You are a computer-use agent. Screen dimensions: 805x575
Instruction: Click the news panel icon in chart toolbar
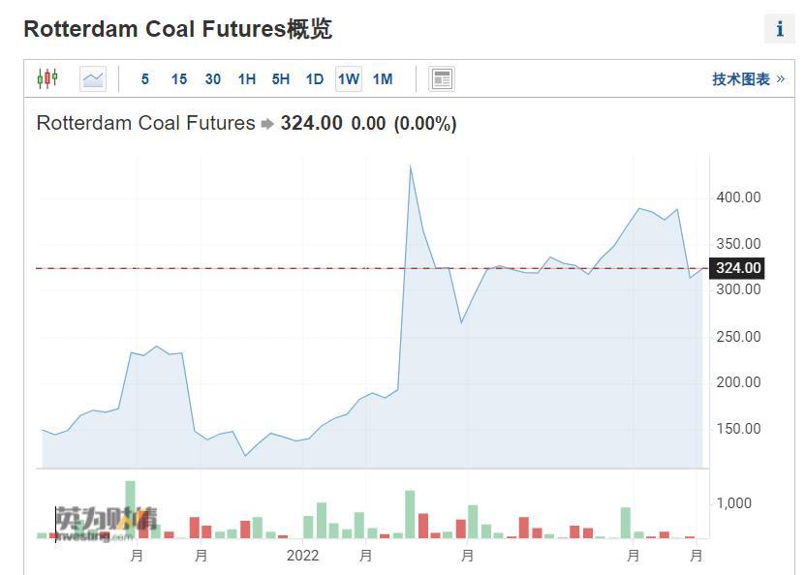coord(442,78)
